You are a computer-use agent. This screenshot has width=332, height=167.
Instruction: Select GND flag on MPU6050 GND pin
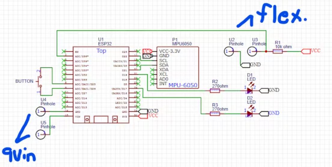tap(147, 56)
